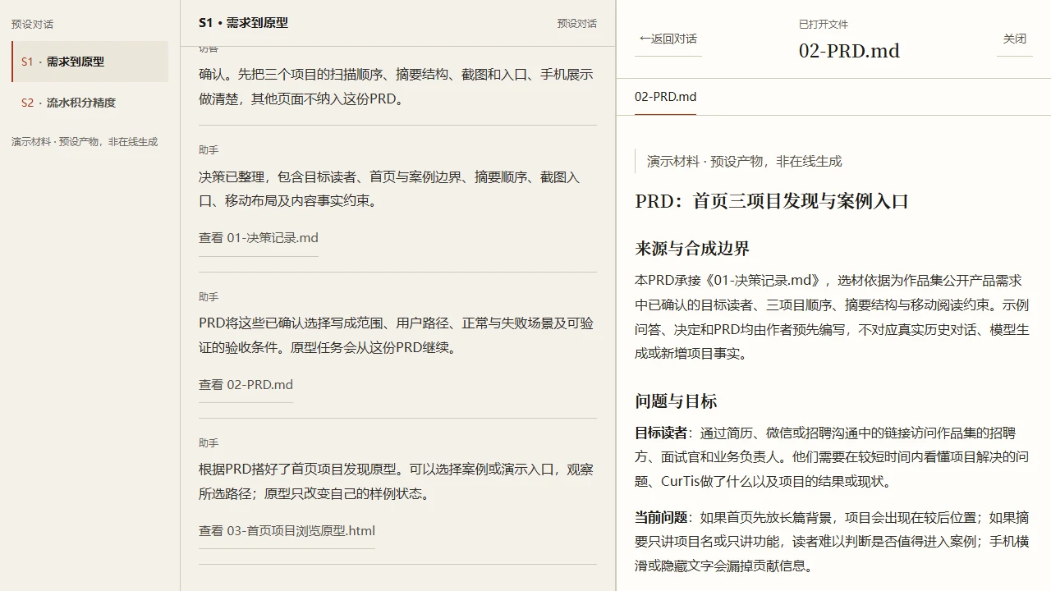This screenshot has width=1051, height=591.
Task: Click the 问题与目标 section heading
Action: pyautogui.click(x=676, y=401)
